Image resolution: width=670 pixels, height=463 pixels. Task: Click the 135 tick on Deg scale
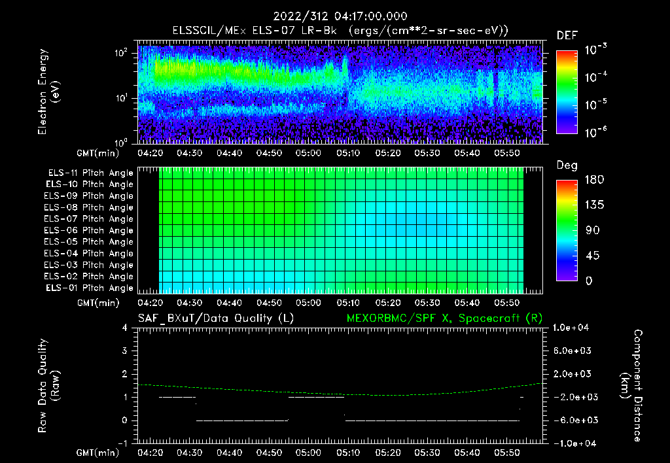pos(594,205)
